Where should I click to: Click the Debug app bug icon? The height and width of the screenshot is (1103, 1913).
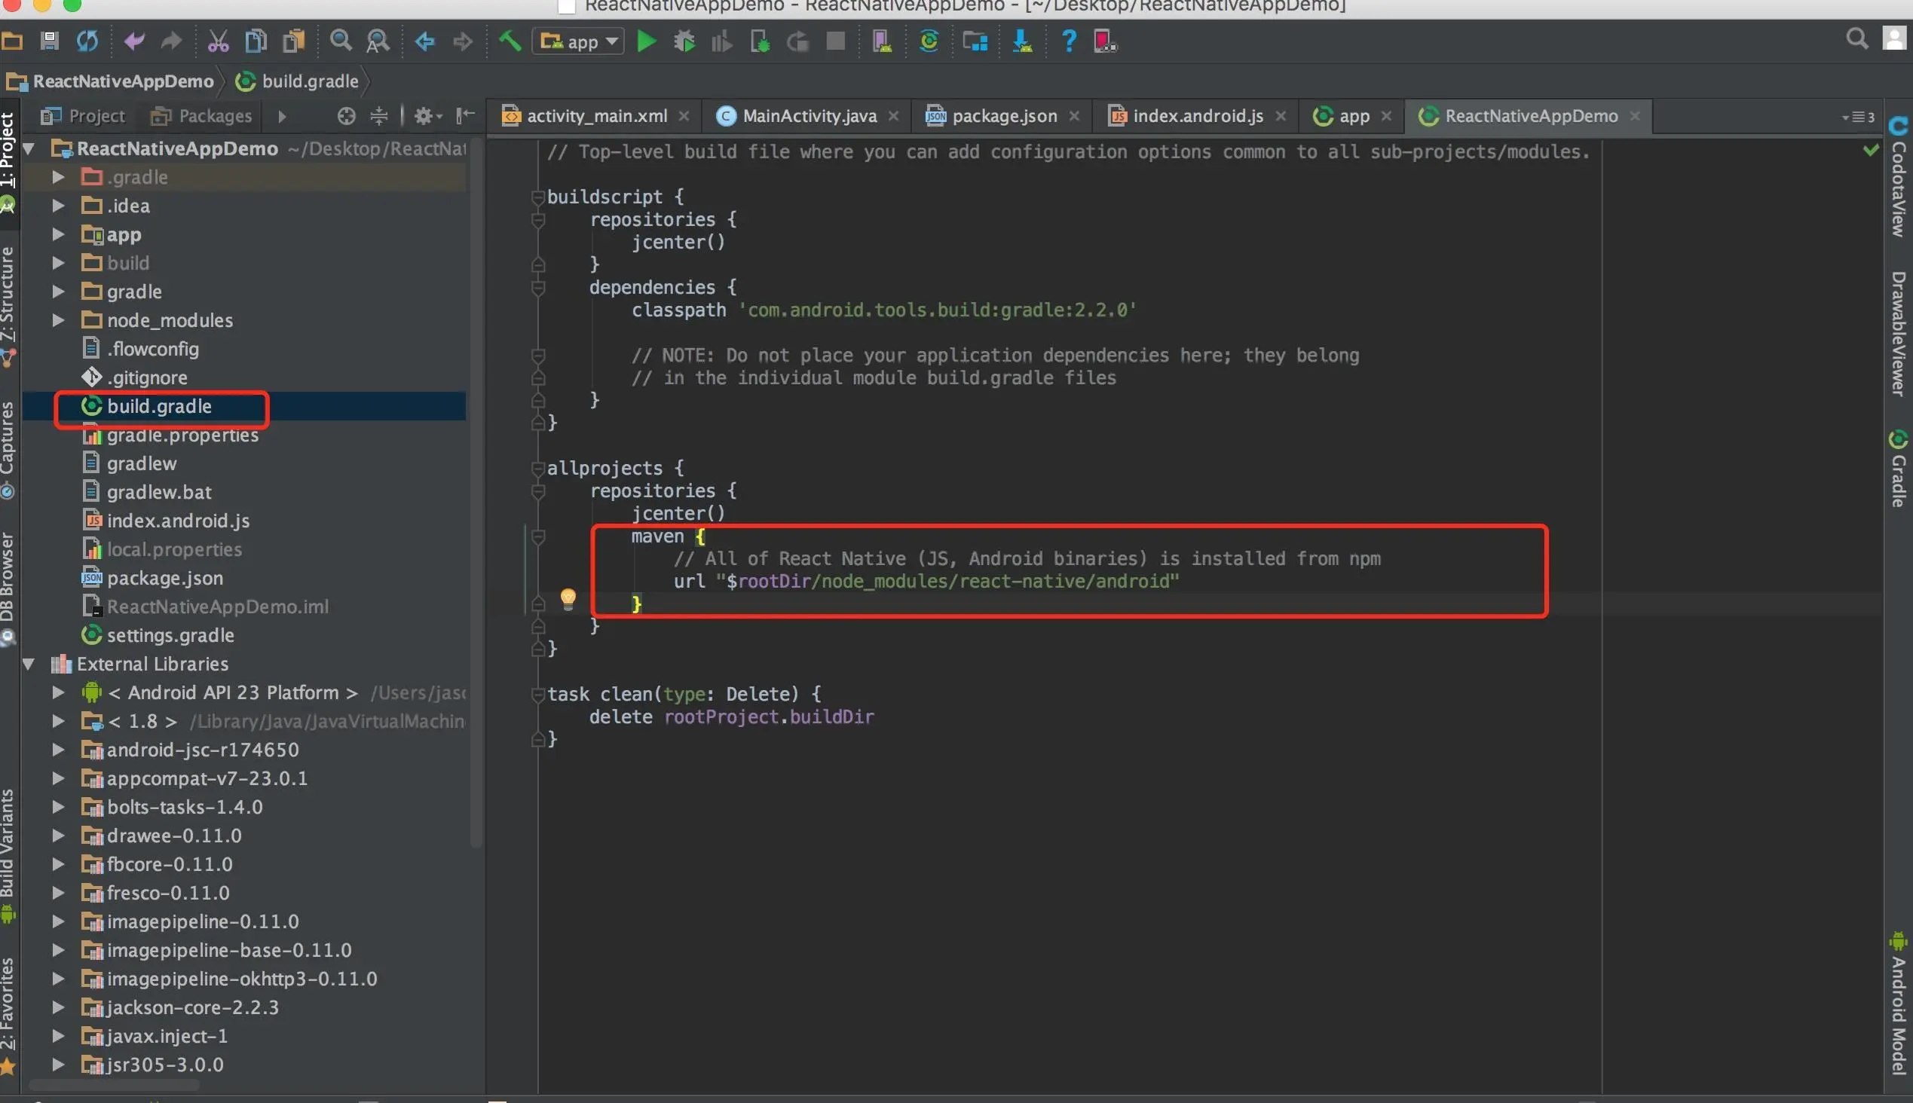[x=684, y=41]
